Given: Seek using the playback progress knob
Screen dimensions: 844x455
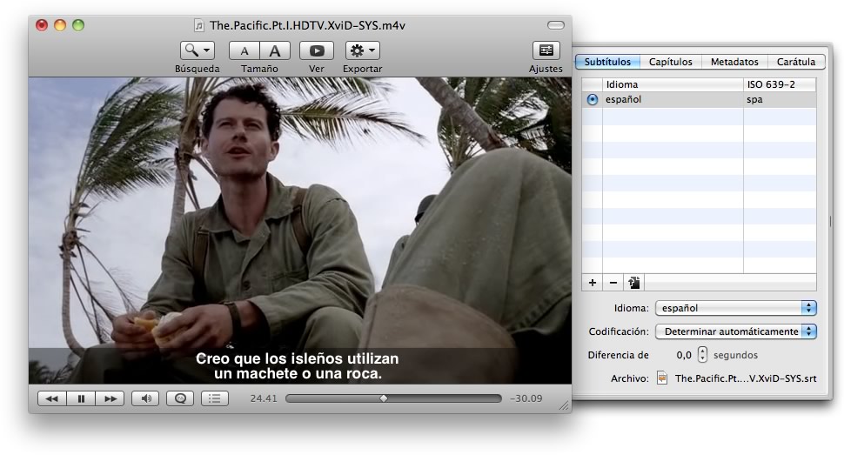Looking at the screenshot, I should 384,398.
